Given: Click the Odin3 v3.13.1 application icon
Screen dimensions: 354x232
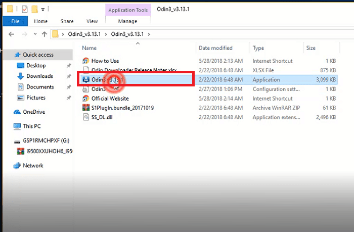Looking at the screenshot, I should pyautogui.click(x=86, y=79).
